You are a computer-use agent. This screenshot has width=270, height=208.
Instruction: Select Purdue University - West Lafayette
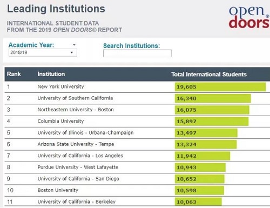pyautogui.click(x=78, y=167)
